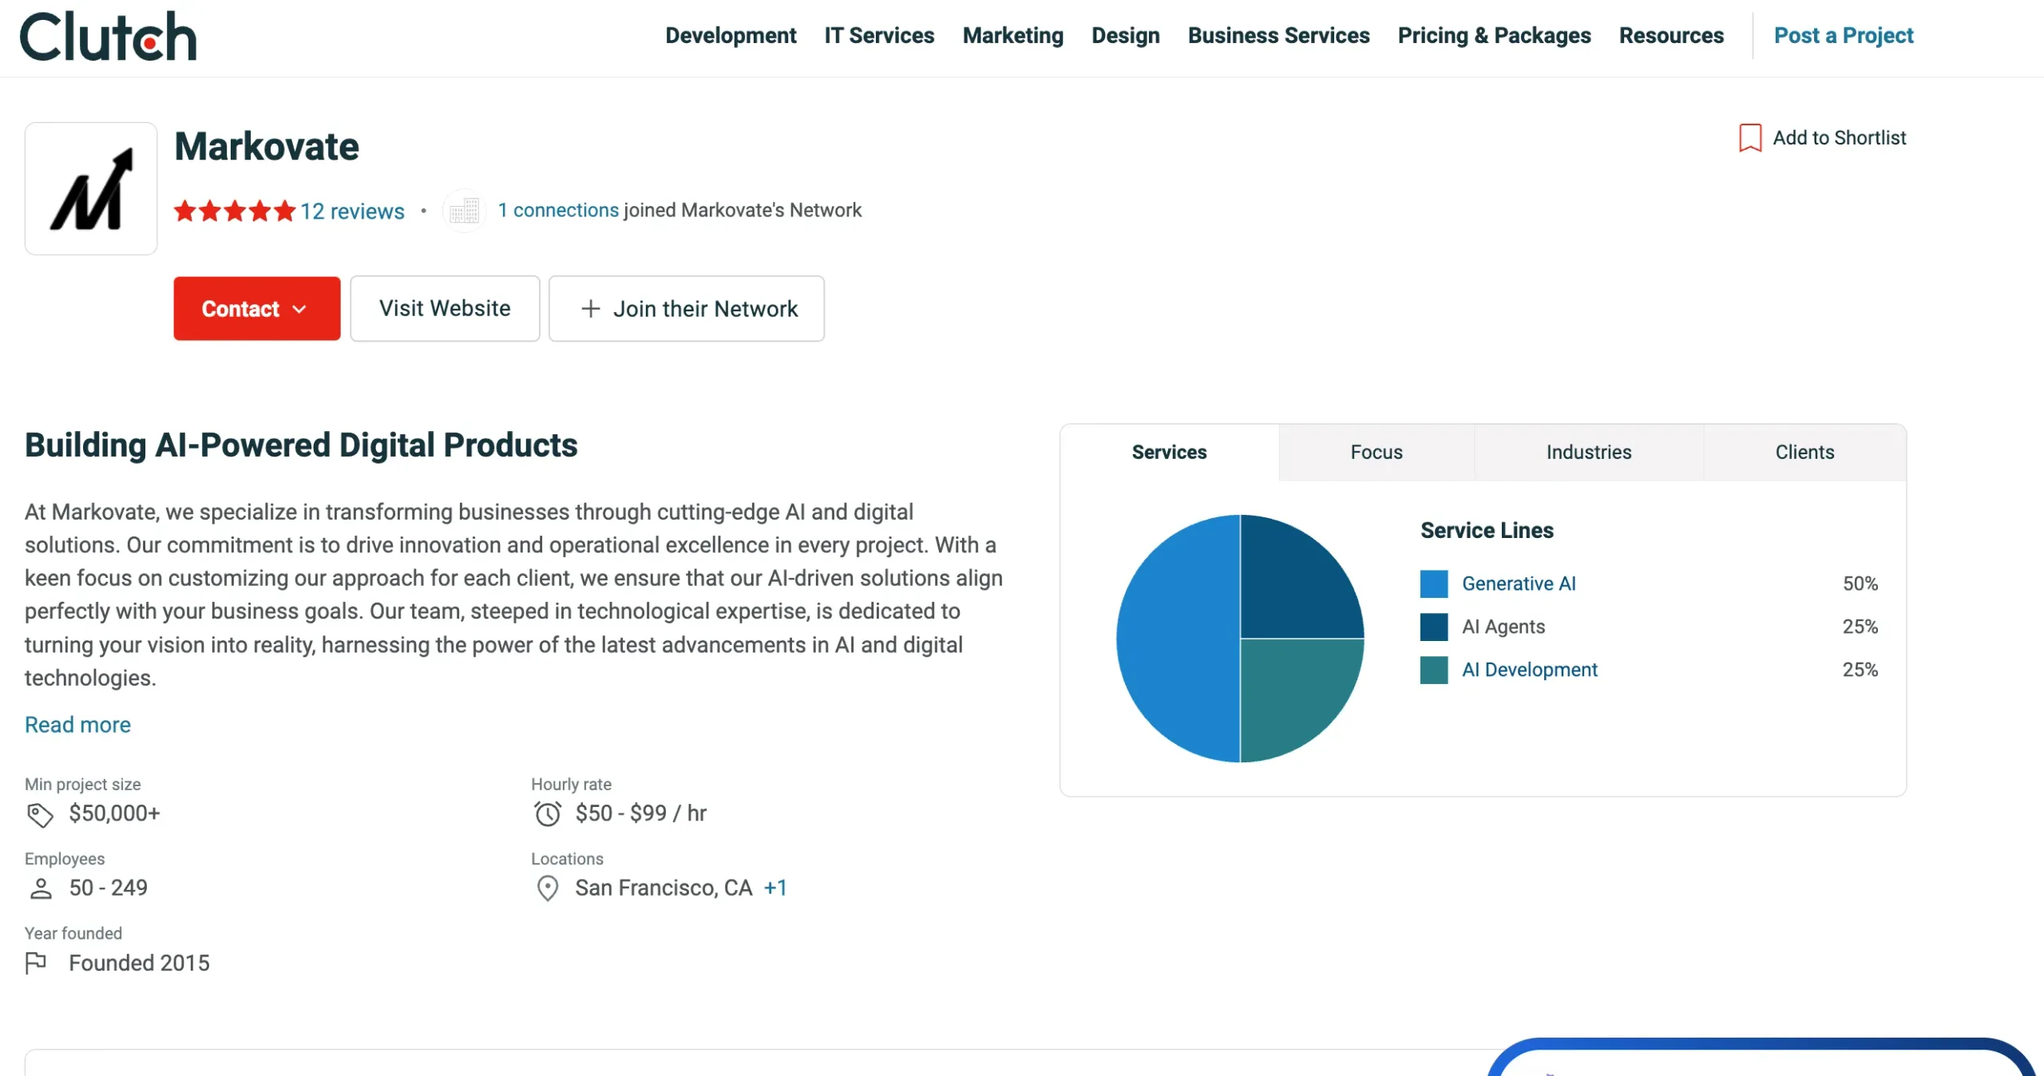This screenshot has height=1076, width=2044.
Task: Click the person icon next to employee count
Action: click(x=41, y=888)
